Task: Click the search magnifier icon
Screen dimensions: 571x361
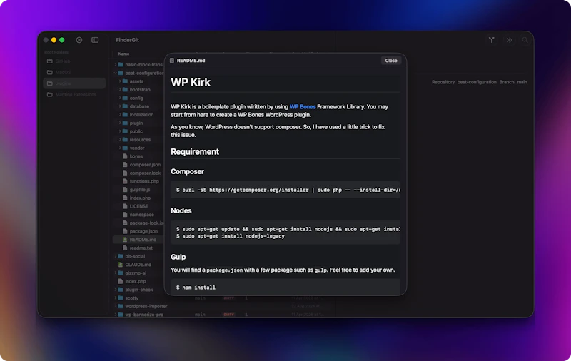Action: [525, 40]
